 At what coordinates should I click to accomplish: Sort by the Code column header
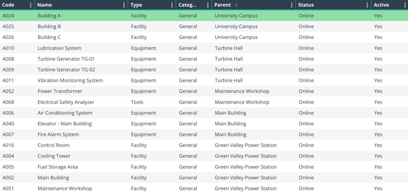8,5
